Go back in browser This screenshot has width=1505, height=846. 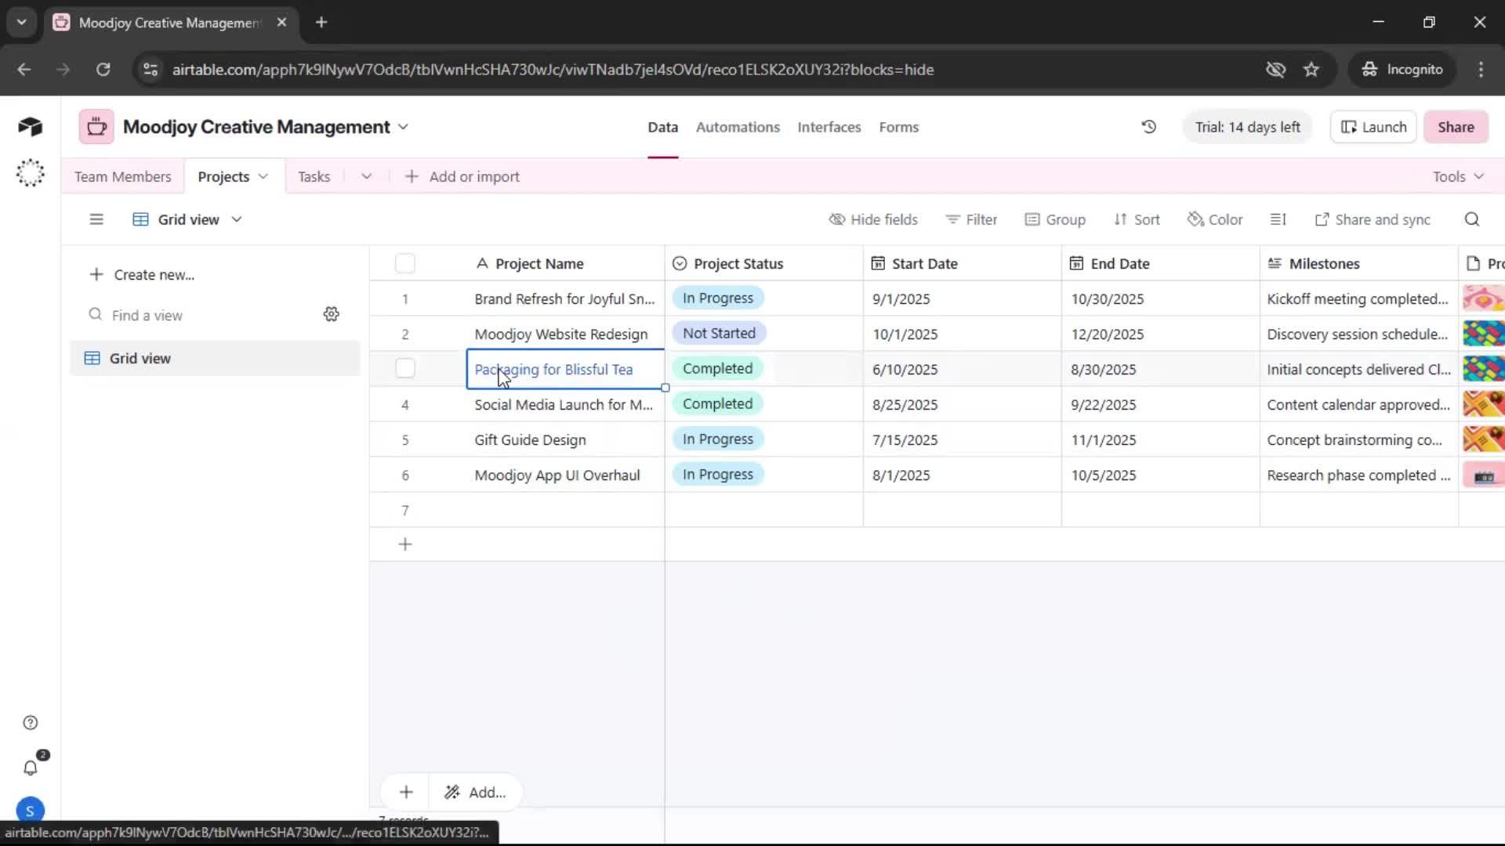(24, 70)
